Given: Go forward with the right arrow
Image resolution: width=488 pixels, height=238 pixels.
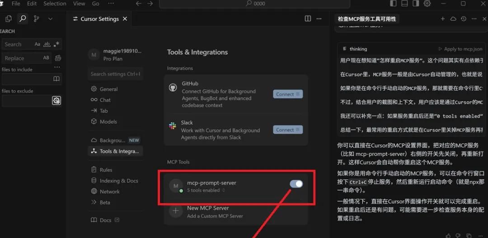Looking at the screenshot, I should [150, 4].
